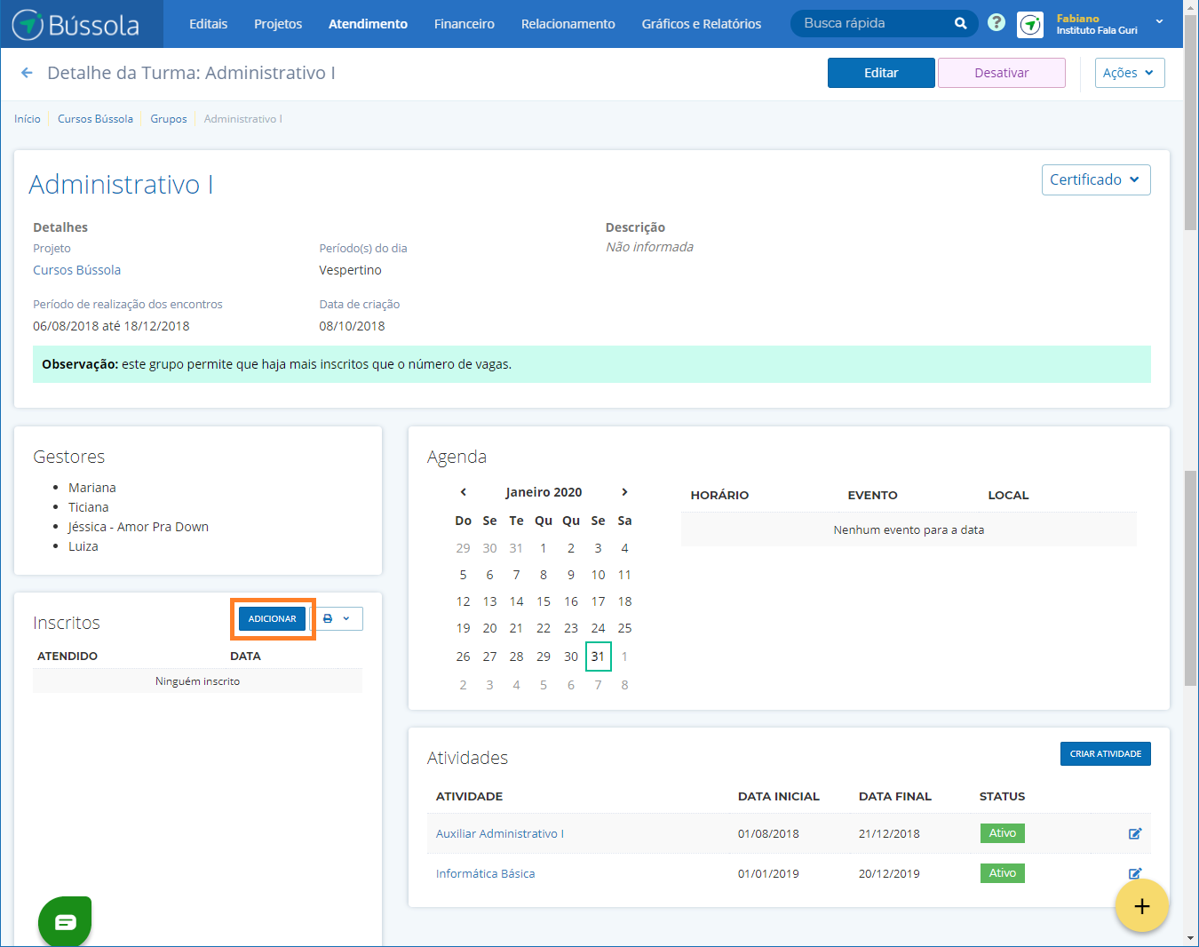Viewport: 1199px width, 947px height.
Task: Open the Cursos Bússola project link
Action: point(76,270)
